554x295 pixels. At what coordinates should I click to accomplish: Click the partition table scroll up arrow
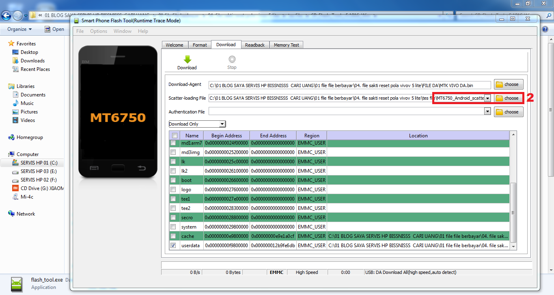(514, 135)
